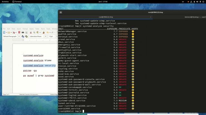
Task: Click 'pstree -pu' line in document
Action: point(30,71)
